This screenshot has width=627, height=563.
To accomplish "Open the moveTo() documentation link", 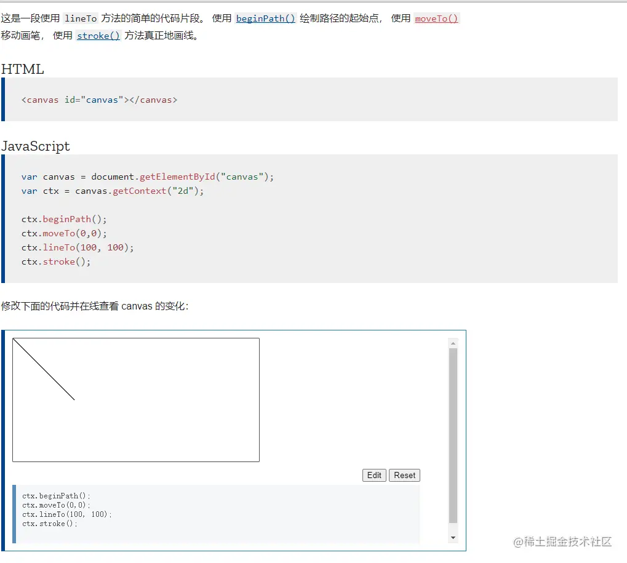I will pos(436,18).
